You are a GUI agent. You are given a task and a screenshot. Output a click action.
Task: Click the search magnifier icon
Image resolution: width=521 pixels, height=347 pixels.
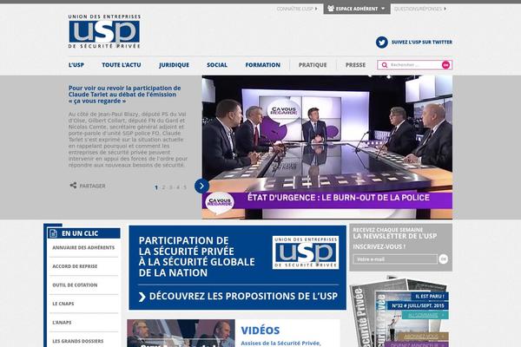tap(385, 65)
